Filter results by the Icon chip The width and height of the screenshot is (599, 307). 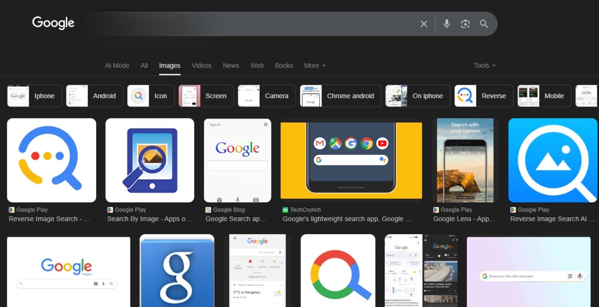coord(150,96)
